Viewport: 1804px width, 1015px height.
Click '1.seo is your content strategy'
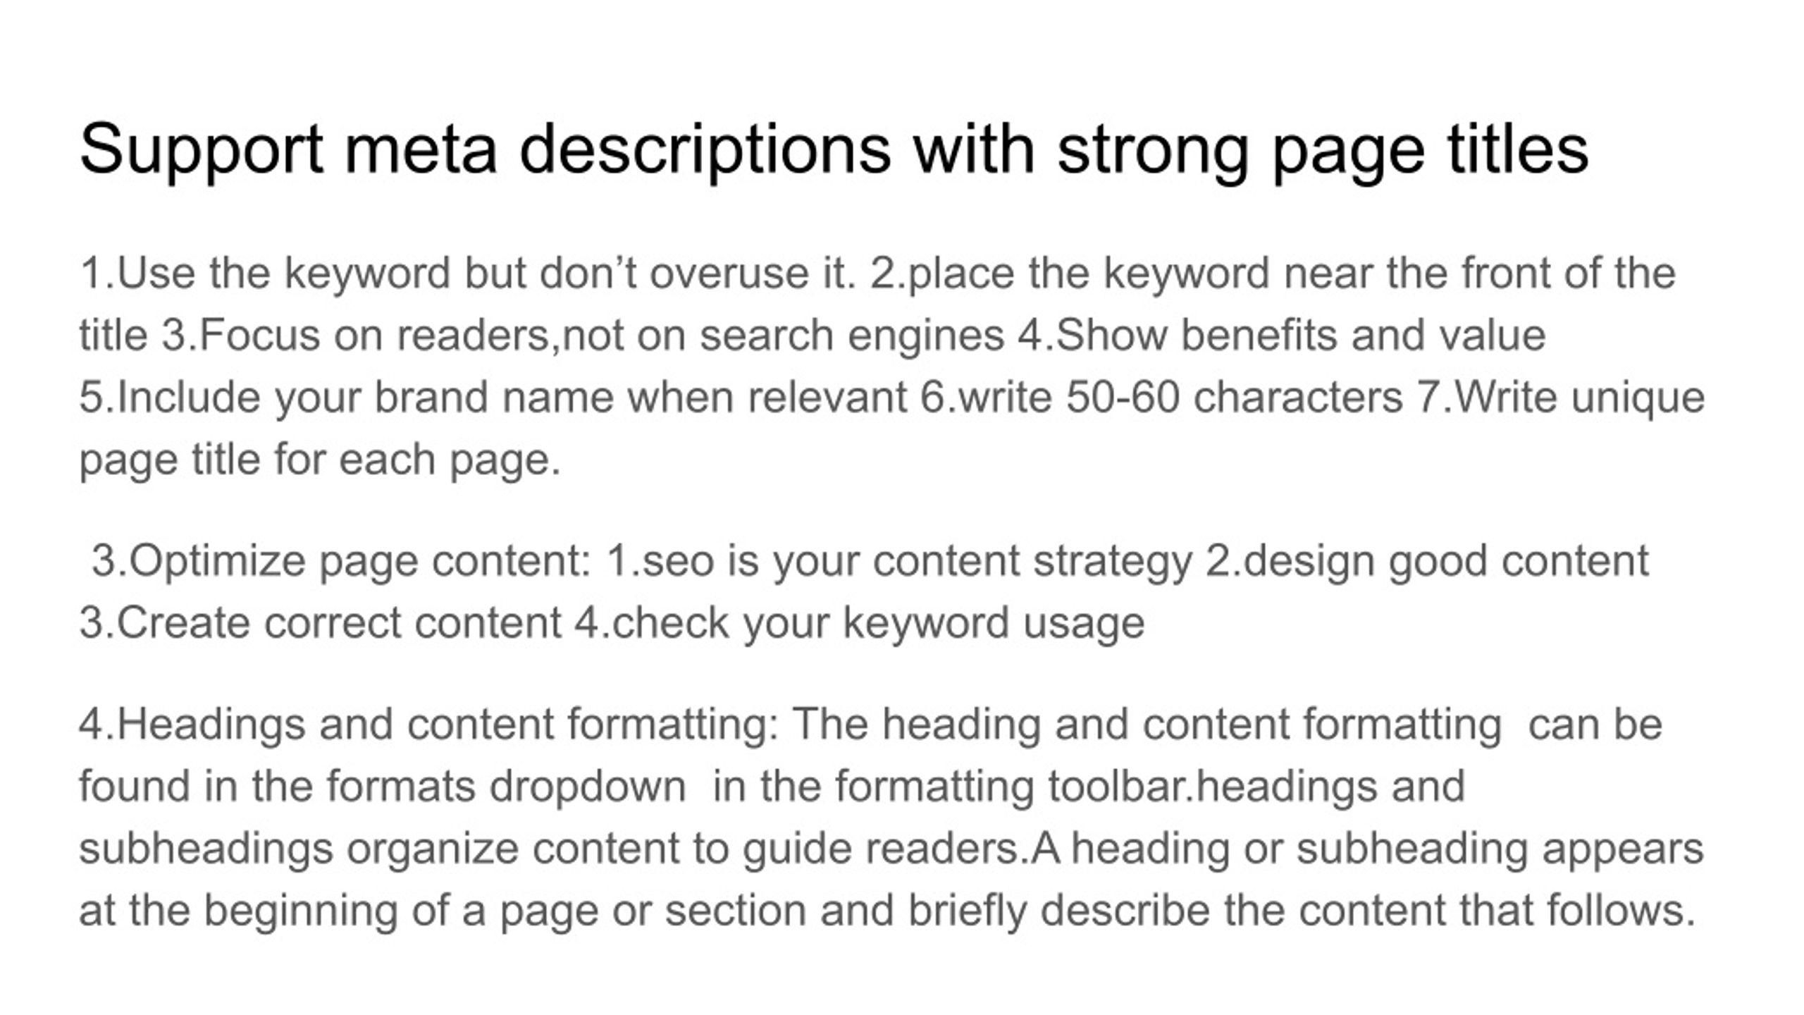pos(899,562)
